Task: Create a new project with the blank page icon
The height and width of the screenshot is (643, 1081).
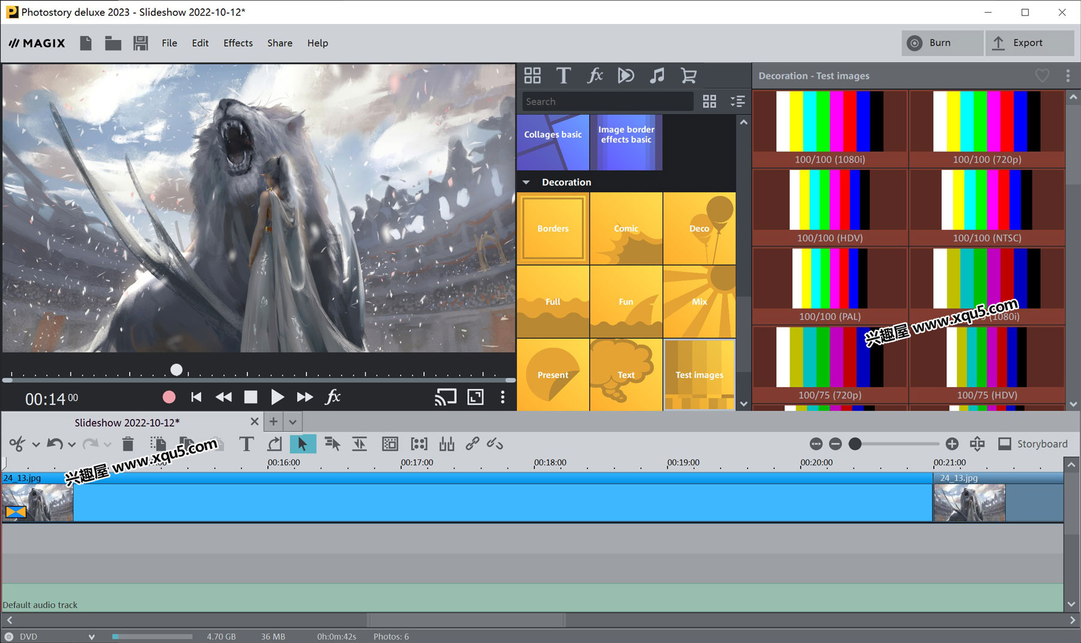Action: [86, 43]
